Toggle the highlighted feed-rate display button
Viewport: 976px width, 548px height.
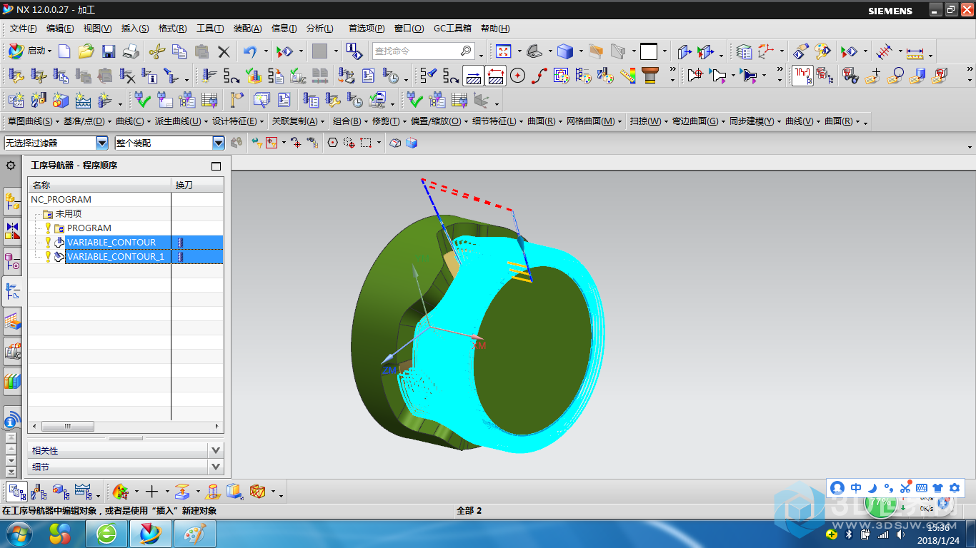point(472,75)
